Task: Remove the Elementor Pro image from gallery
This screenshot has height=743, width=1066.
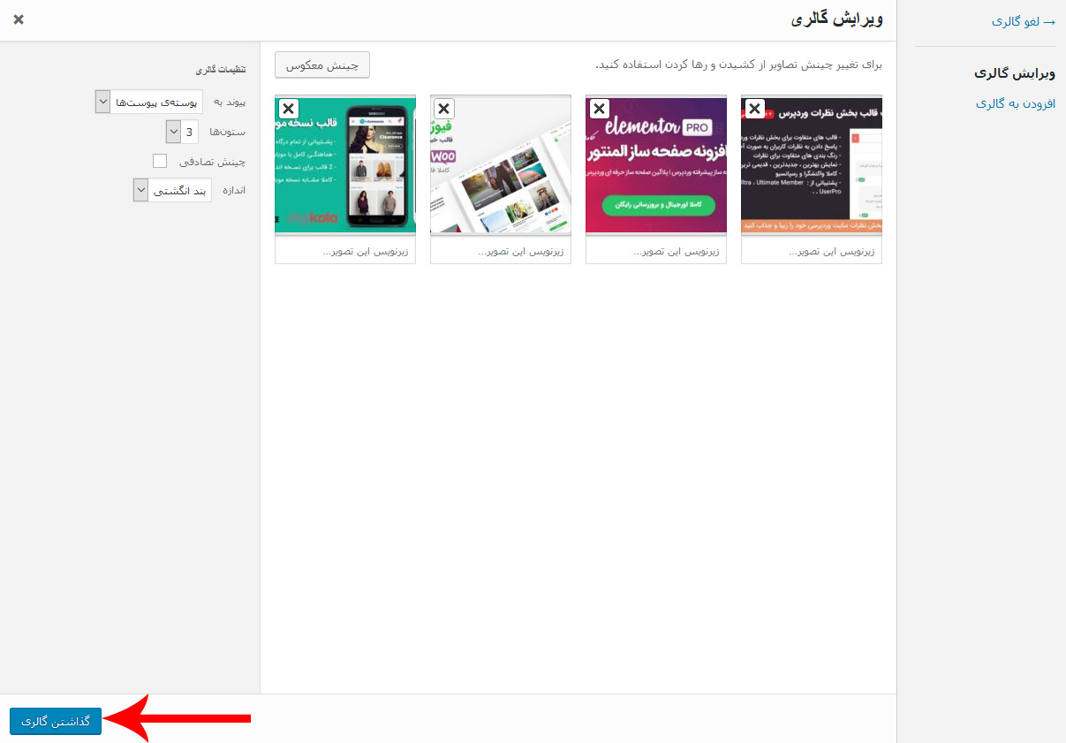Action: [599, 109]
